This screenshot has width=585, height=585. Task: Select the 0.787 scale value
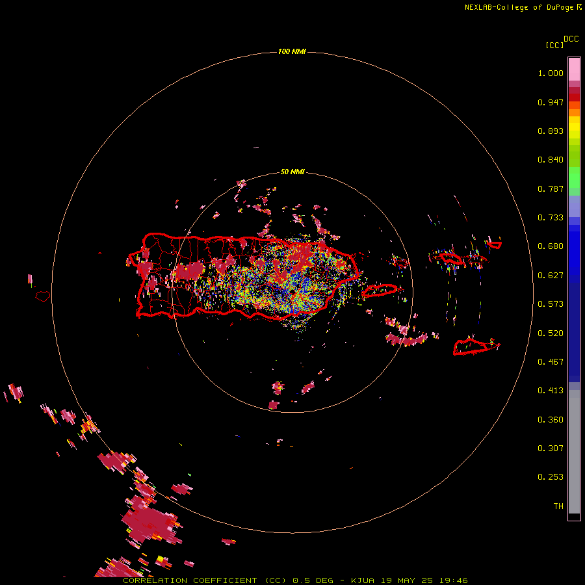click(551, 188)
